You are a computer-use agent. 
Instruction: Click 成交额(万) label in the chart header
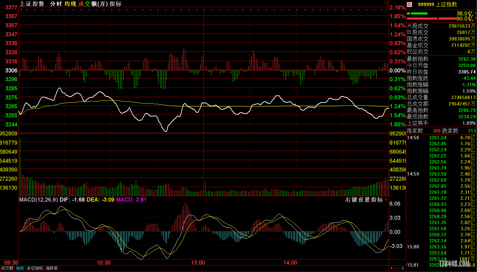point(93,4)
